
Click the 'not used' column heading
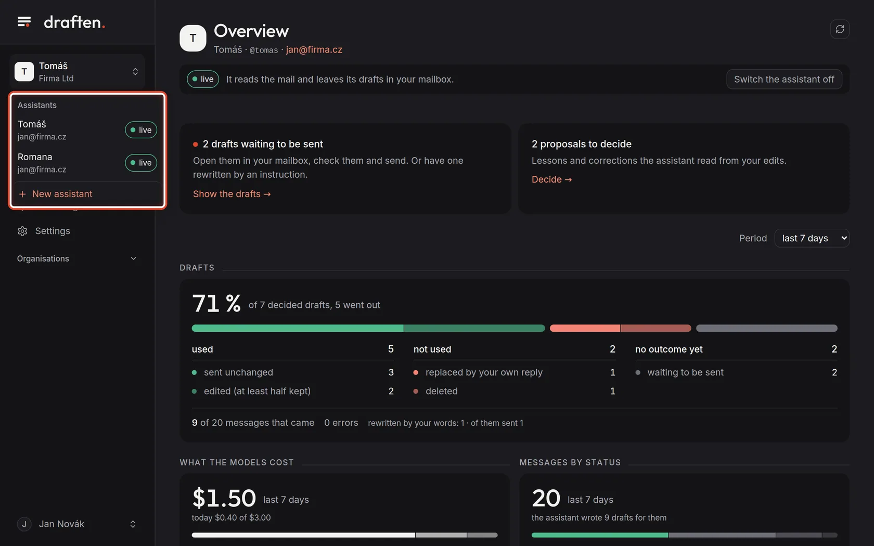tap(432, 349)
